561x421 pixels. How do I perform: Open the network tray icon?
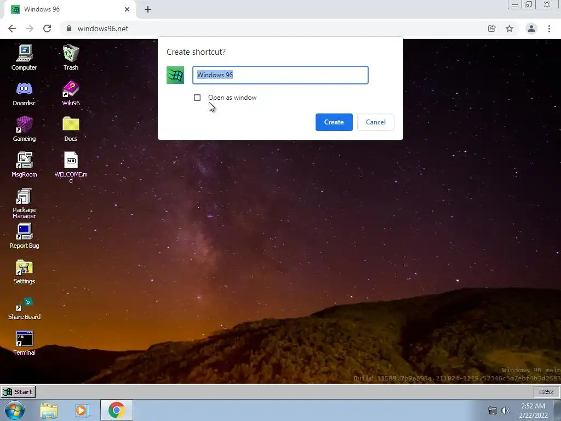493,411
